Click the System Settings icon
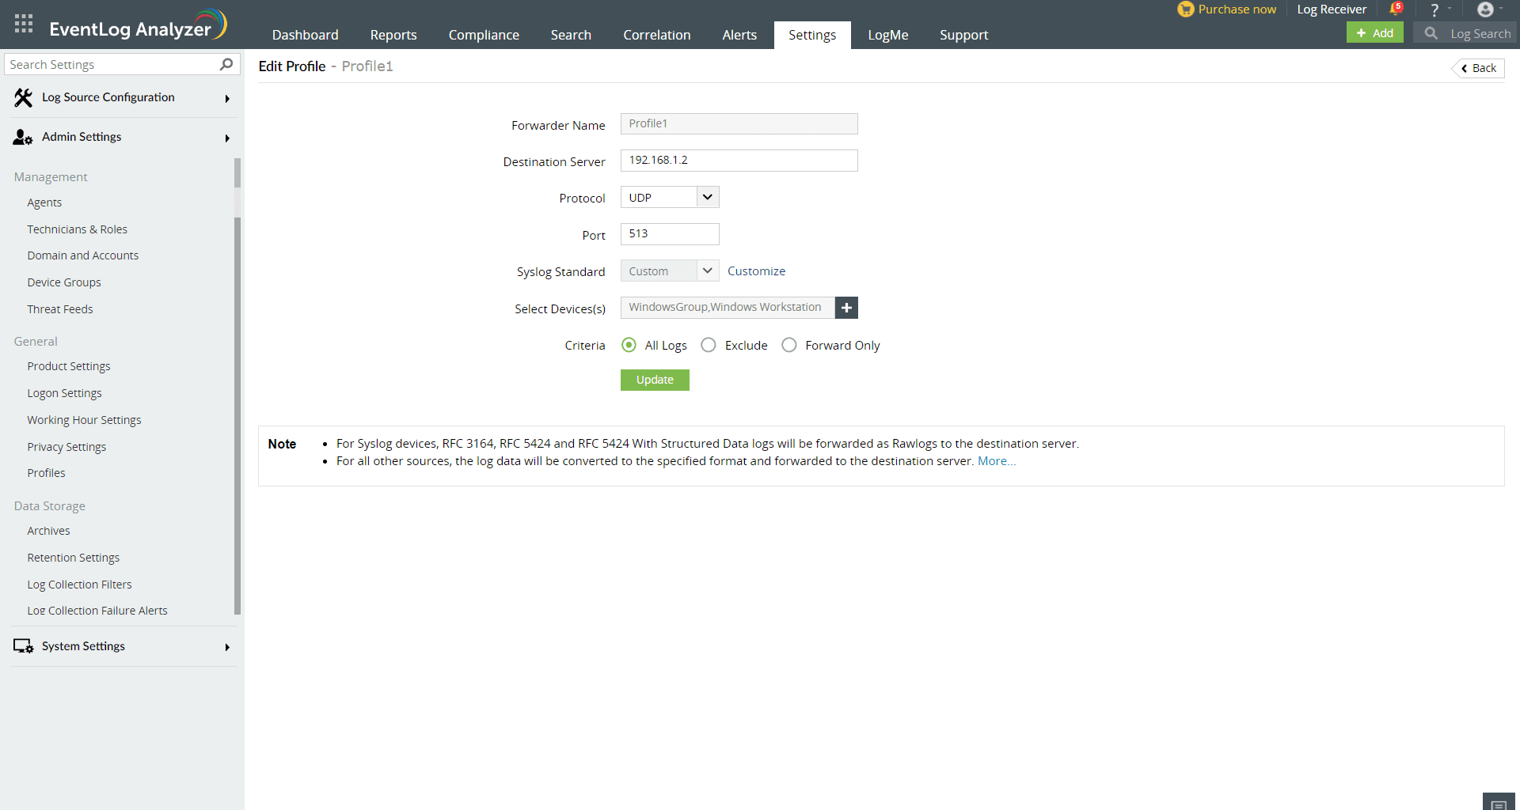This screenshot has width=1520, height=810. tap(21, 646)
